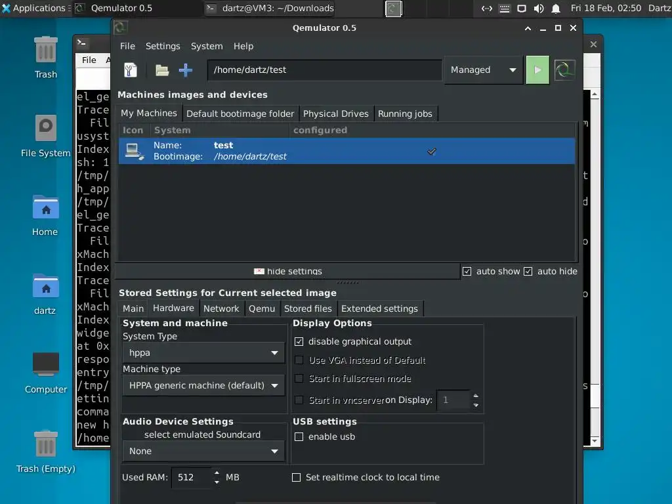Uncheck disable graphical output
The image size is (672, 504).
coord(299,341)
